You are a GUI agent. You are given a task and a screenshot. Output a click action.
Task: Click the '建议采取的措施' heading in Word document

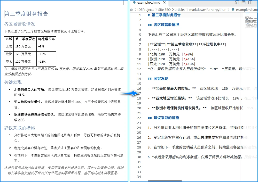(20, 128)
